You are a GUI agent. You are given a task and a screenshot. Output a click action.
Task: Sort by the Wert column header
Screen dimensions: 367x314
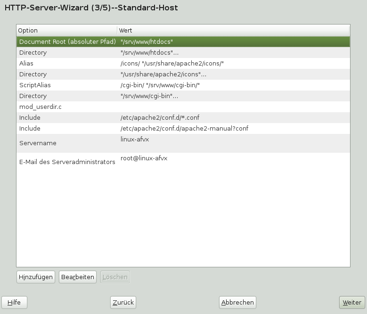233,31
